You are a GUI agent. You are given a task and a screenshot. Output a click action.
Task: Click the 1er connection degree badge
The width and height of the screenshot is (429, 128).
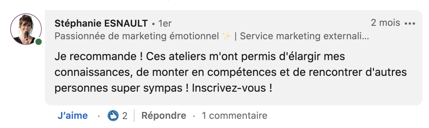[165, 24]
